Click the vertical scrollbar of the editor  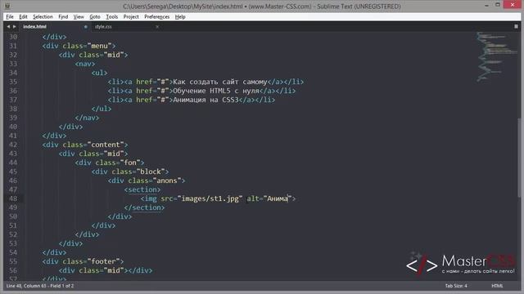tap(519, 157)
